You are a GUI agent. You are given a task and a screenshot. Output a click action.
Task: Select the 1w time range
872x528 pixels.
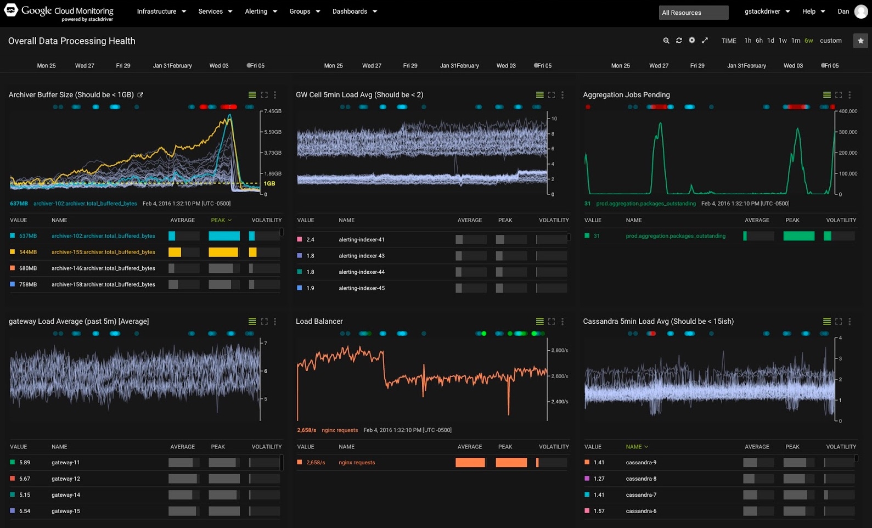point(783,41)
